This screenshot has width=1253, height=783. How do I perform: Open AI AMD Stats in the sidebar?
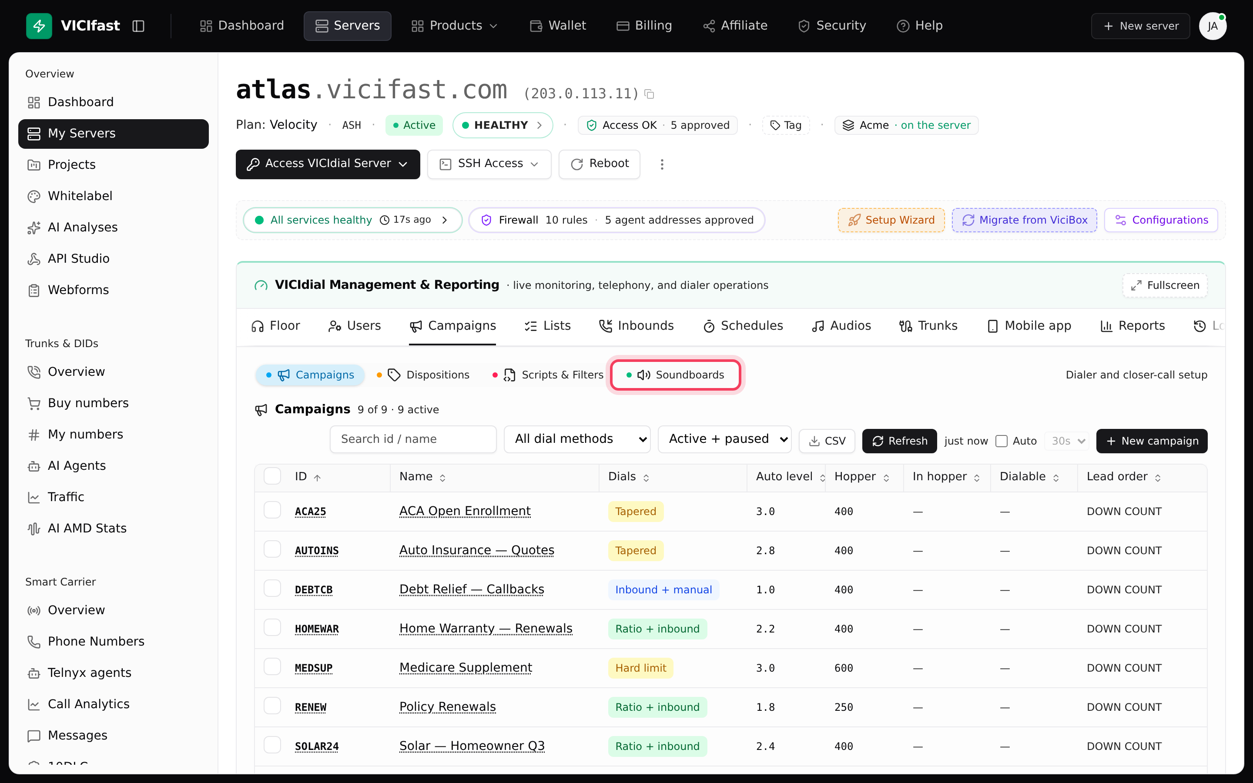click(114, 528)
